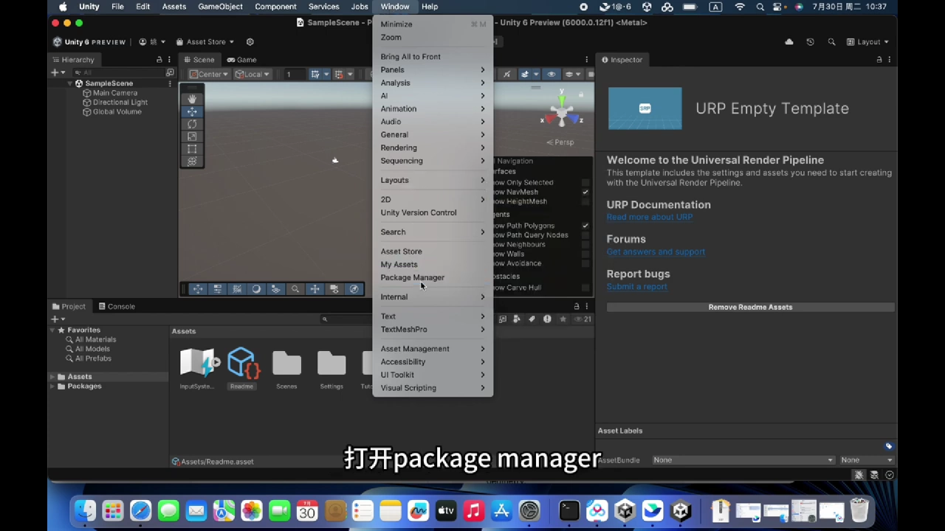This screenshot has height=531, width=945.
Task: Open Read more about URP link
Action: click(x=650, y=217)
